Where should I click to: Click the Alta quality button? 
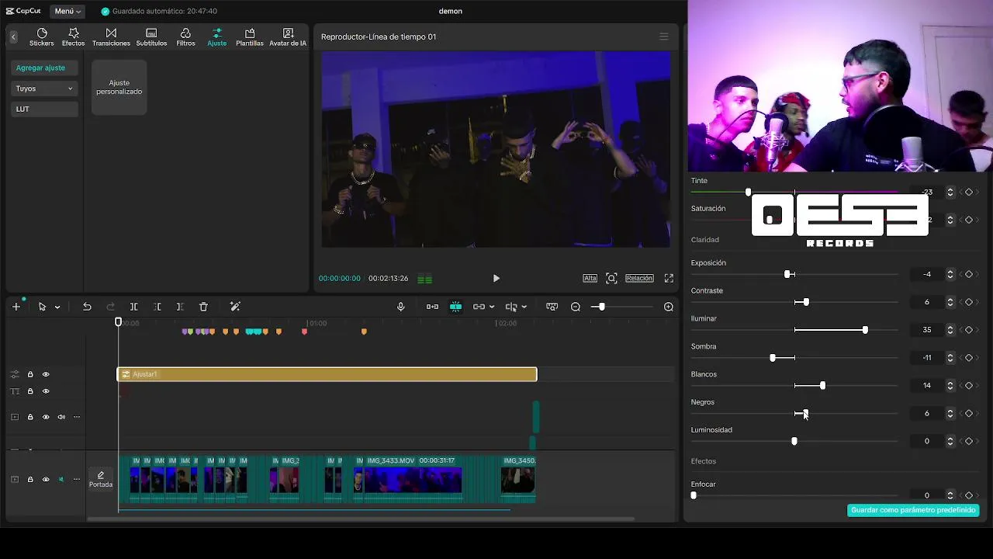tap(590, 278)
